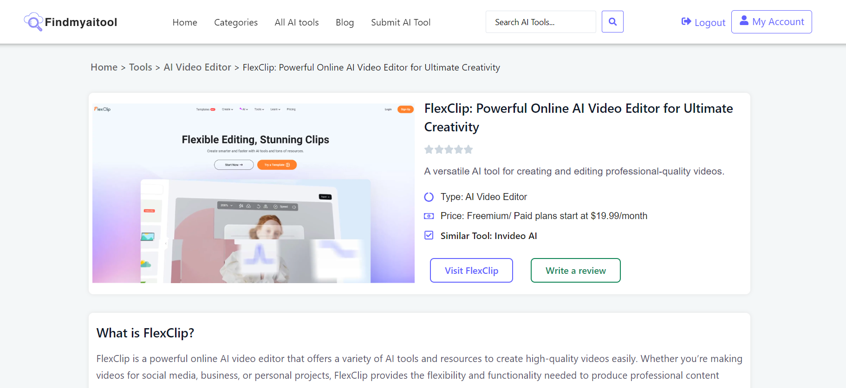
Task: Click the Write a review button
Action: tap(576, 270)
